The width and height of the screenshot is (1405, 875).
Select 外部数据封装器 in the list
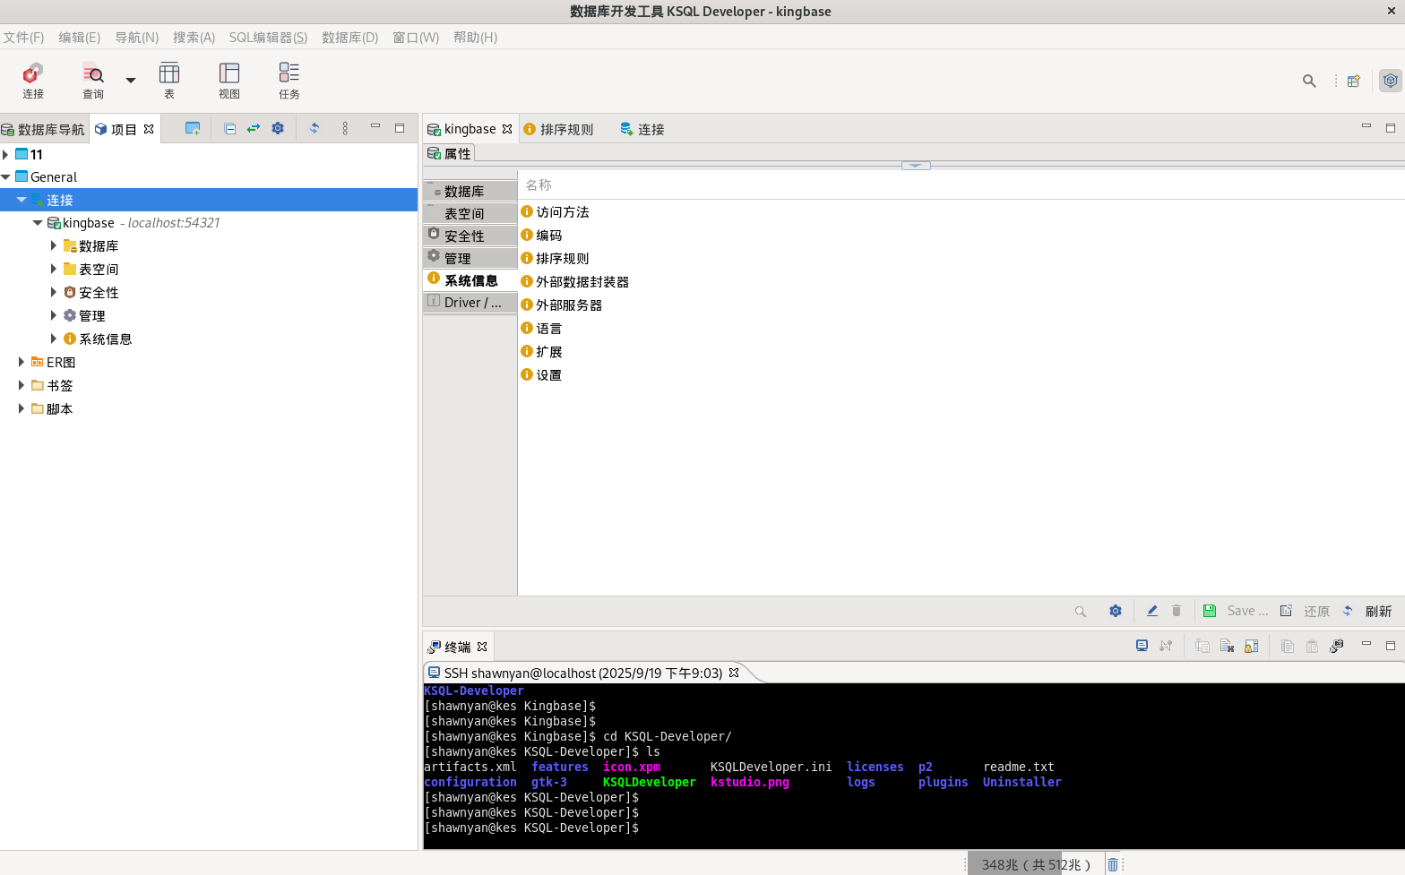click(x=582, y=282)
